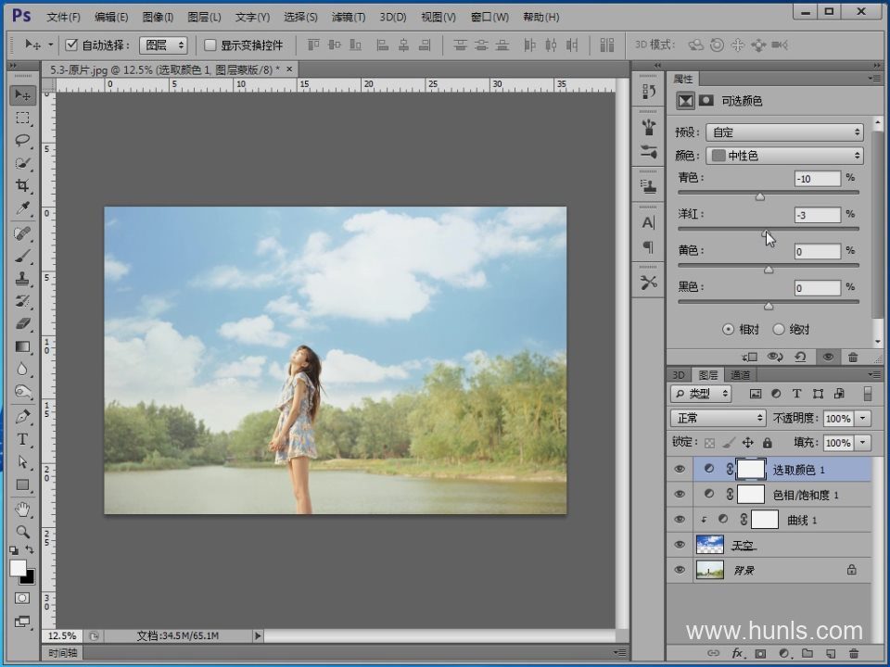The height and width of the screenshot is (667, 890).
Task: Select the Zoom tool
Action: coord(22,532)
